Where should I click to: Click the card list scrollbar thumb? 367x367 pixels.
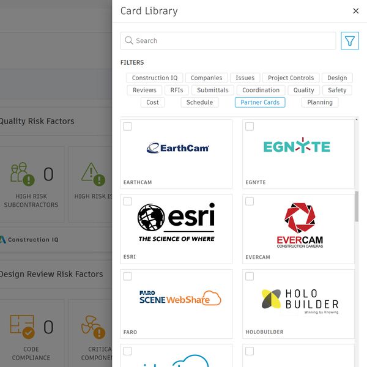point(357,206)
